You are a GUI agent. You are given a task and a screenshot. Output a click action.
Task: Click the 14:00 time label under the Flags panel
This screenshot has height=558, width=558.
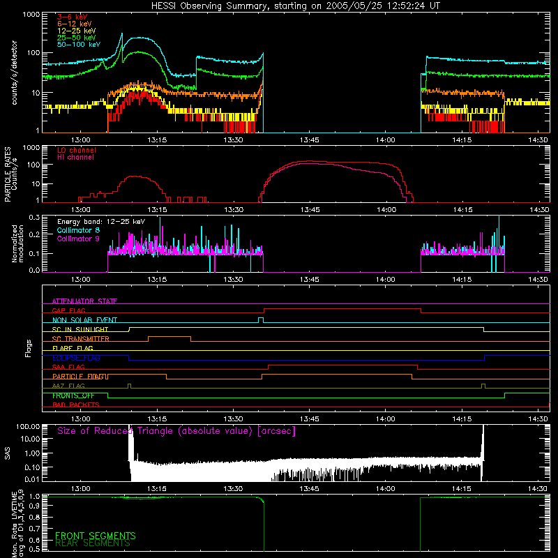pos(386,419)
